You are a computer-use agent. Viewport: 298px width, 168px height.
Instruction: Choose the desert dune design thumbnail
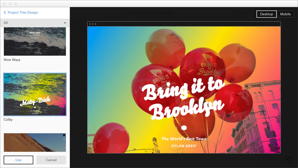[35, 142]
